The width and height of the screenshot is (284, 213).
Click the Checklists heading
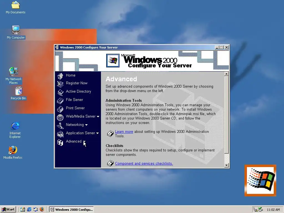[x=114, y=146]
